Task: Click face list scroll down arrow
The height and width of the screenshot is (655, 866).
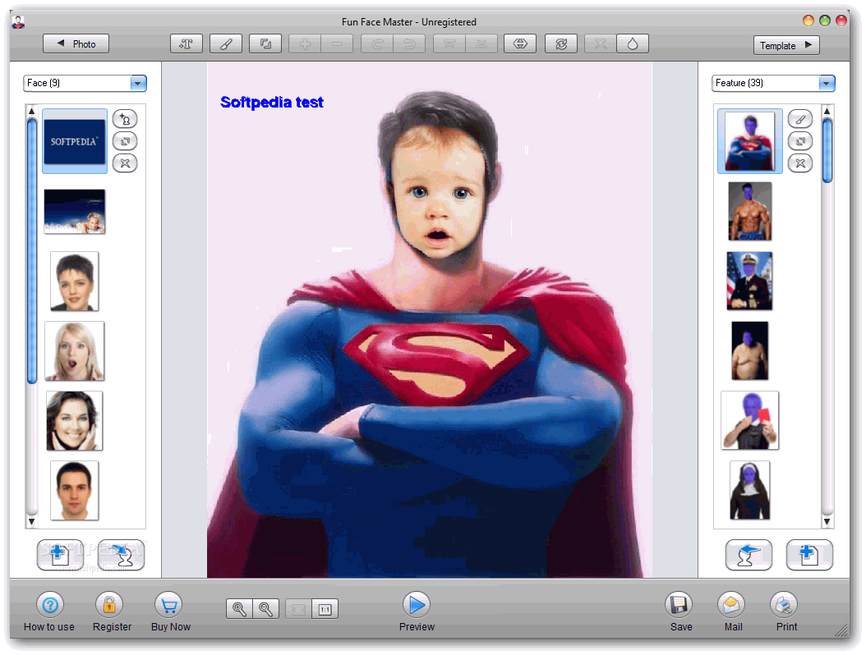Action: pos(31,521)
